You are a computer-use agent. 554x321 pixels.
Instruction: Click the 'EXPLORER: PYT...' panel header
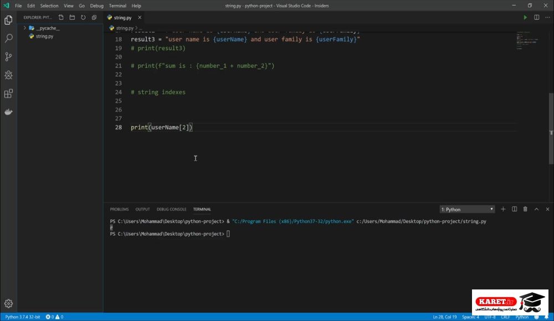click(38, 17)
